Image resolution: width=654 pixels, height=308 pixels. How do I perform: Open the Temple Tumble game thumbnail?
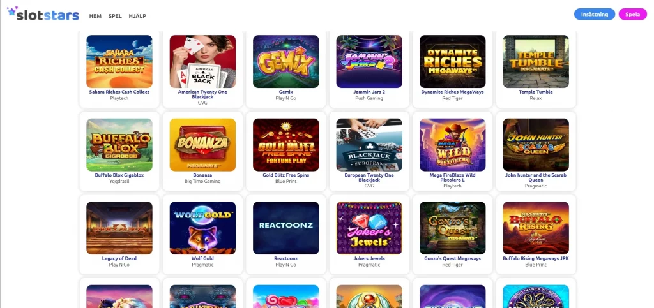coord(536,62)
